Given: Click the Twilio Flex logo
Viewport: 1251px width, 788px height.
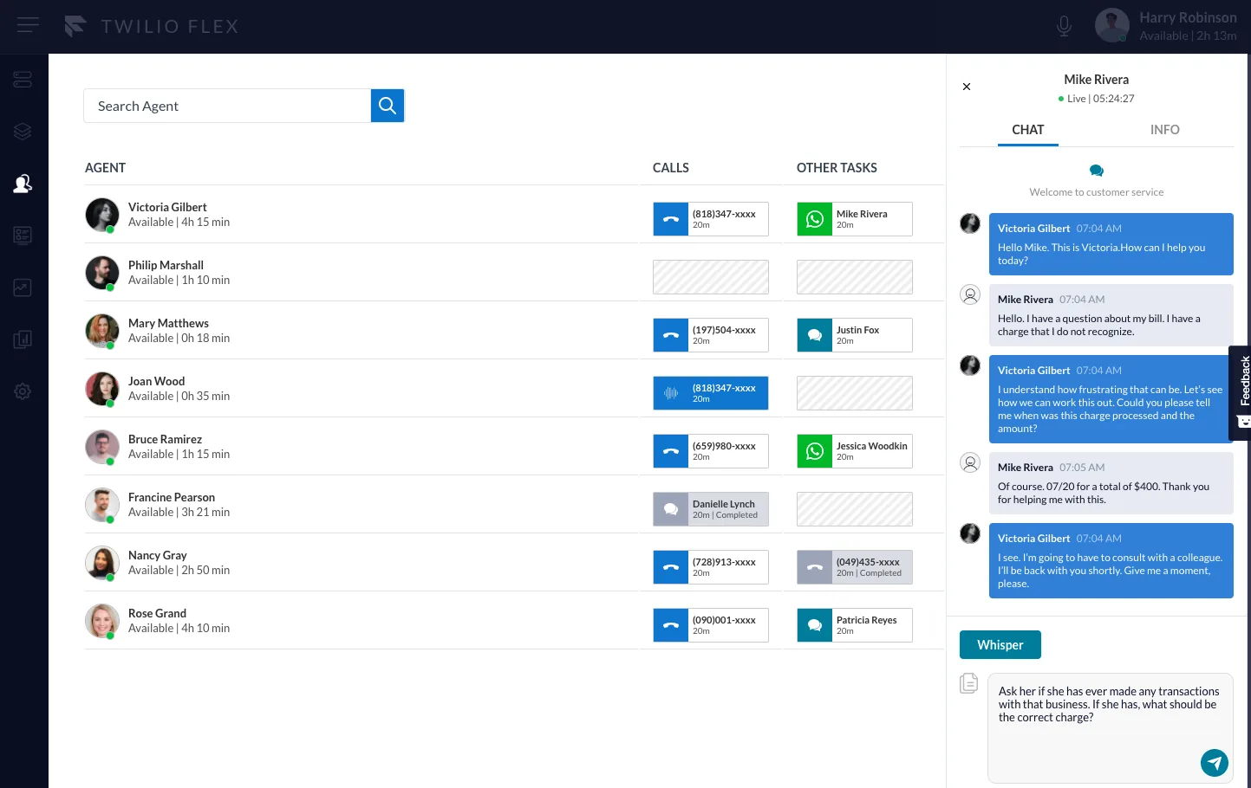Looking at the screenshot, I should point(151,26).
